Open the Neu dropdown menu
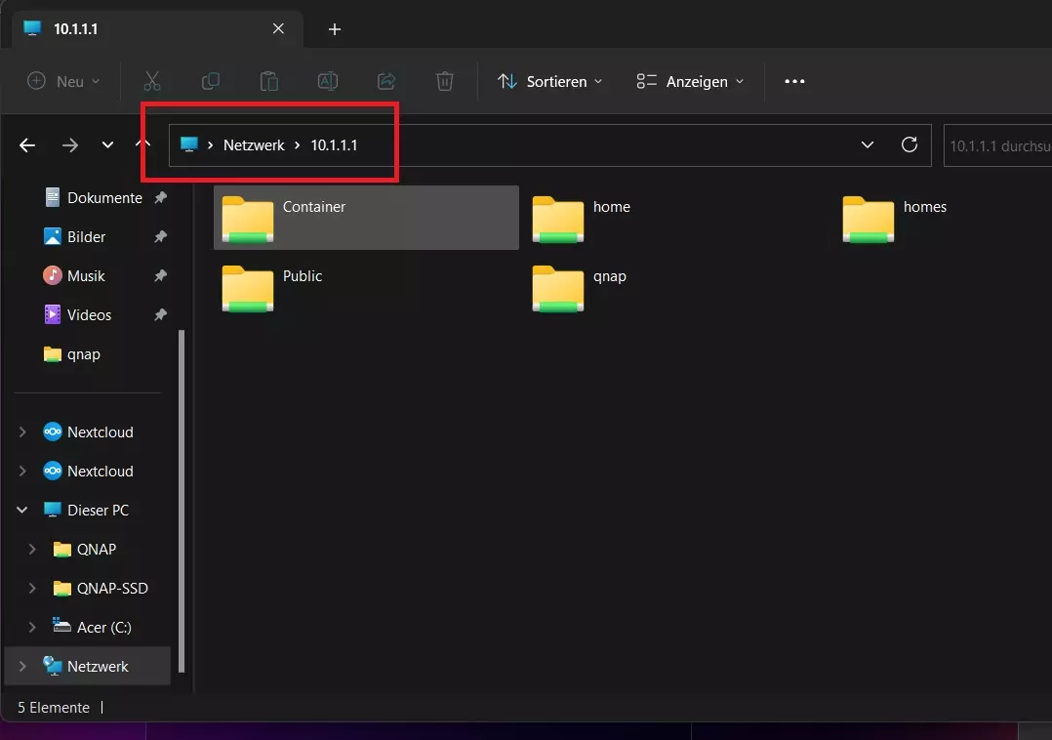 coord(63,82)
